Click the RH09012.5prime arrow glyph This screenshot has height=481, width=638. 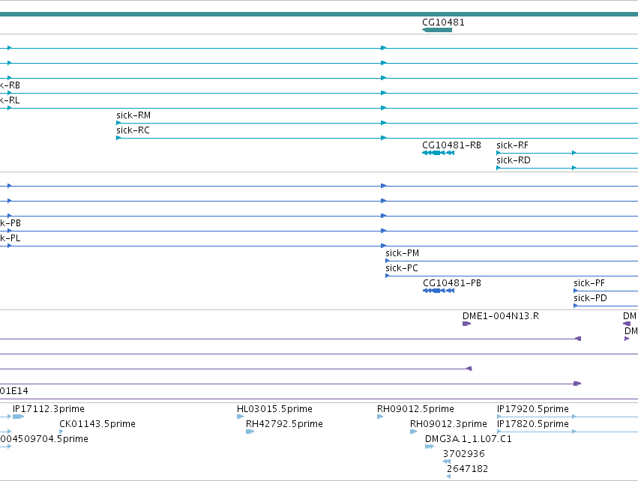(x=380, y=417)
